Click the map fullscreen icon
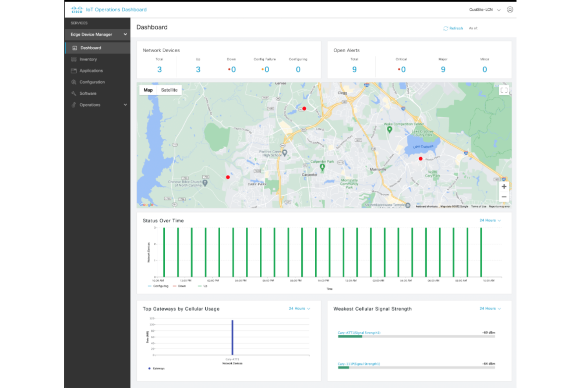 pyautogui.click(x=504, y=90)
